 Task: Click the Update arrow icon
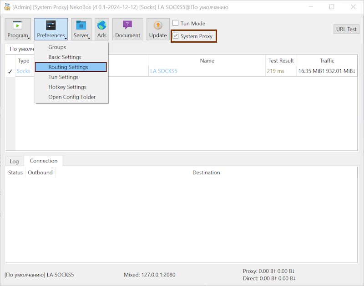pos(158,25)
